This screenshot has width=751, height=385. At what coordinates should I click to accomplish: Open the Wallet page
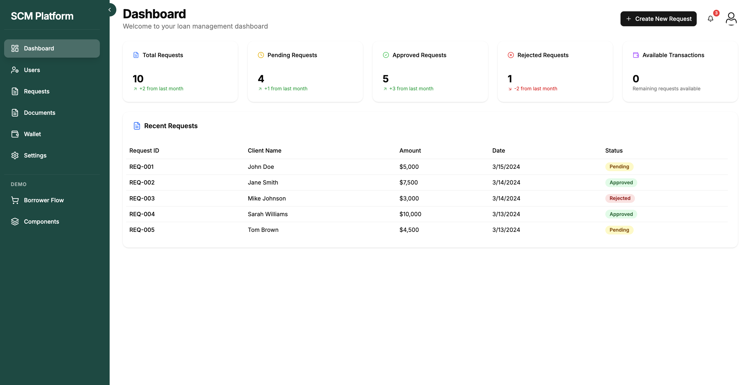[x=52, y=134]
